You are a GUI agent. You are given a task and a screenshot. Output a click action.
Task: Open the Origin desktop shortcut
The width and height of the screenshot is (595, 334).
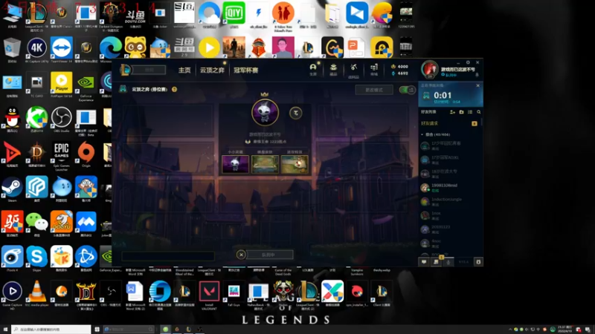tap(86, 154)
